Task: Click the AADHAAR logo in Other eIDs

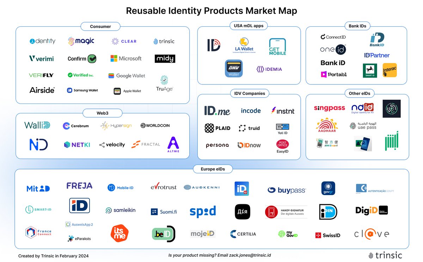Action: click(x=327, y=125)
